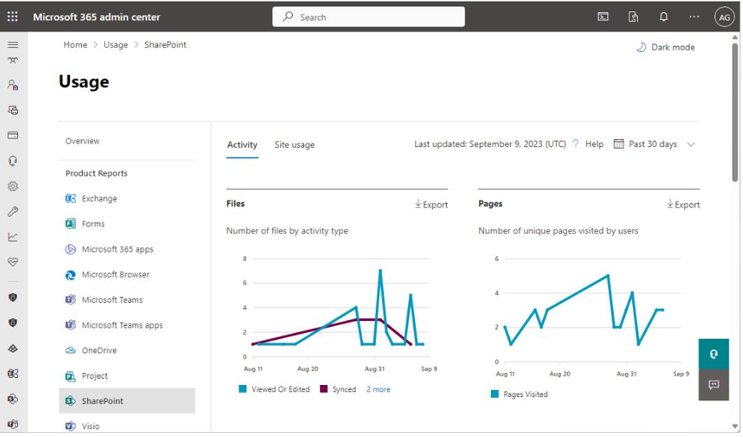The width and height of the screenshot is (743, 437).
Task: Open Teams admin icon in left rail
Action: (x=13, y=424)
